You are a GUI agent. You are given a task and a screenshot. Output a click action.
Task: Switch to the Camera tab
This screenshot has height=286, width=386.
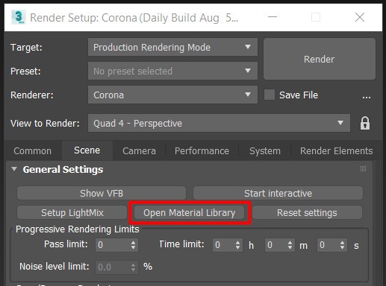coord(139,151)
